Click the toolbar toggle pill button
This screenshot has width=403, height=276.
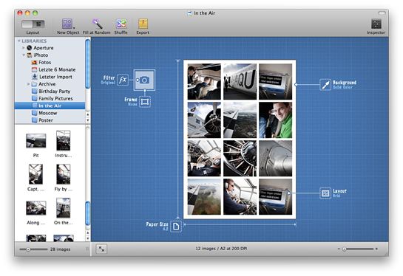tap(382, 13)
